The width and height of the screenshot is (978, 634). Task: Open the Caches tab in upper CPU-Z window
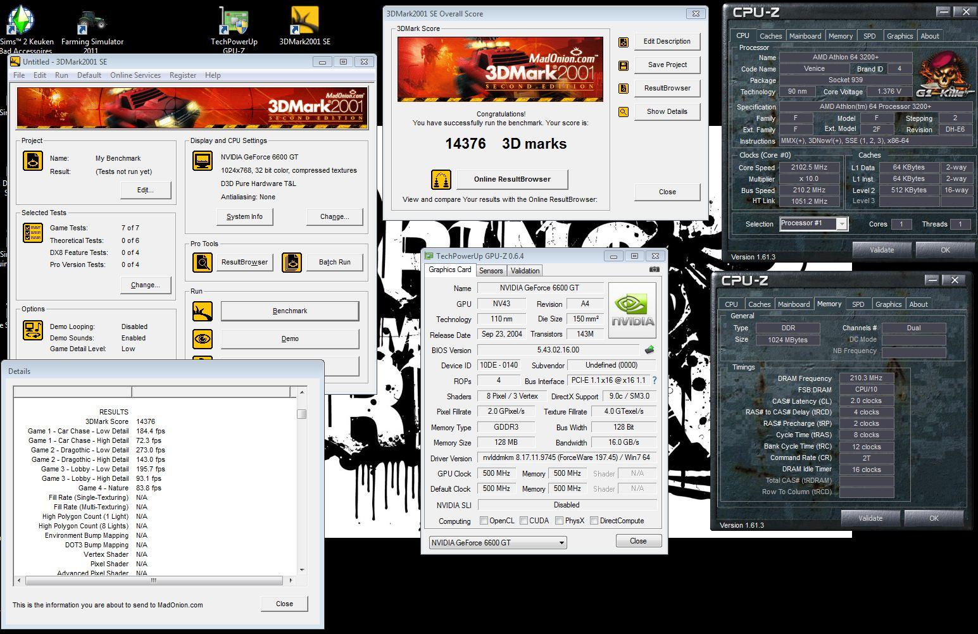[x=770, y=36]
